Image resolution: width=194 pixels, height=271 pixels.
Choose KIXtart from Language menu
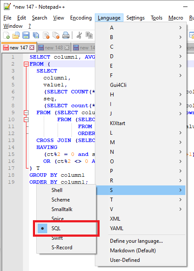click(141, 123)
